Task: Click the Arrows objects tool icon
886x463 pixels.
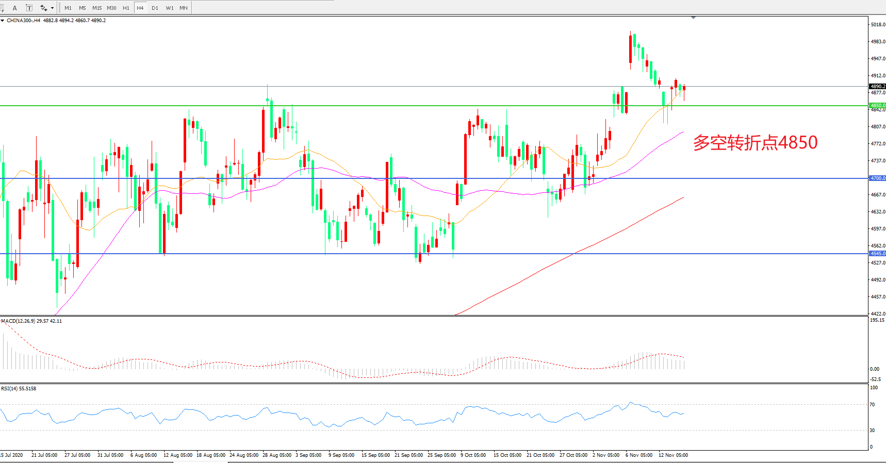Action: [43, 8]
